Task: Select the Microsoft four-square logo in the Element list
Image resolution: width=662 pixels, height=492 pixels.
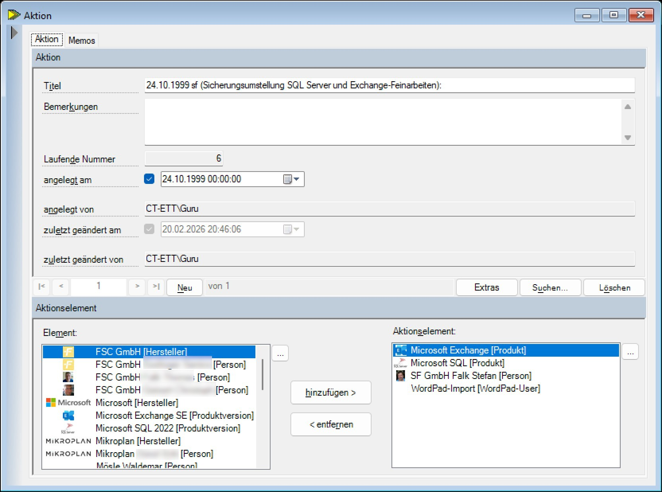Action: (52, 402)
